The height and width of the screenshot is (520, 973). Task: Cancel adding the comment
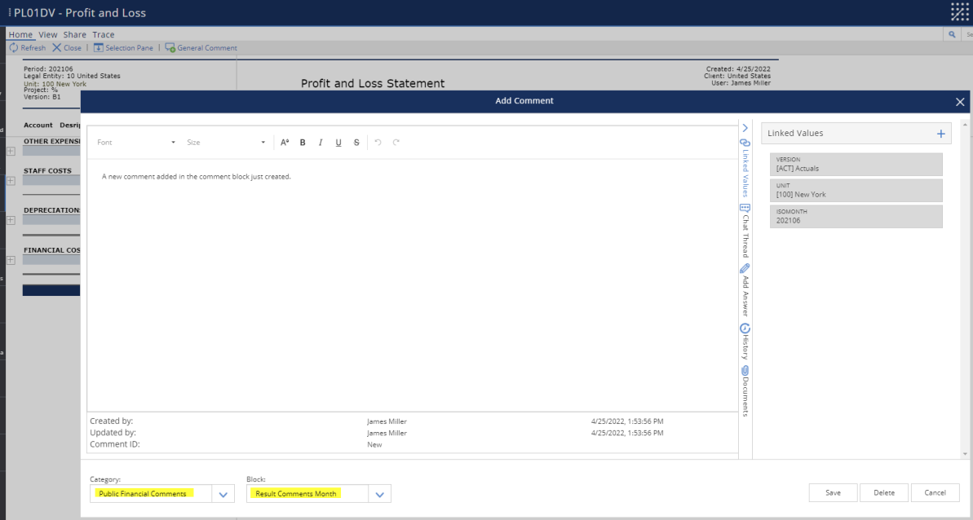[x=935, y=492]
